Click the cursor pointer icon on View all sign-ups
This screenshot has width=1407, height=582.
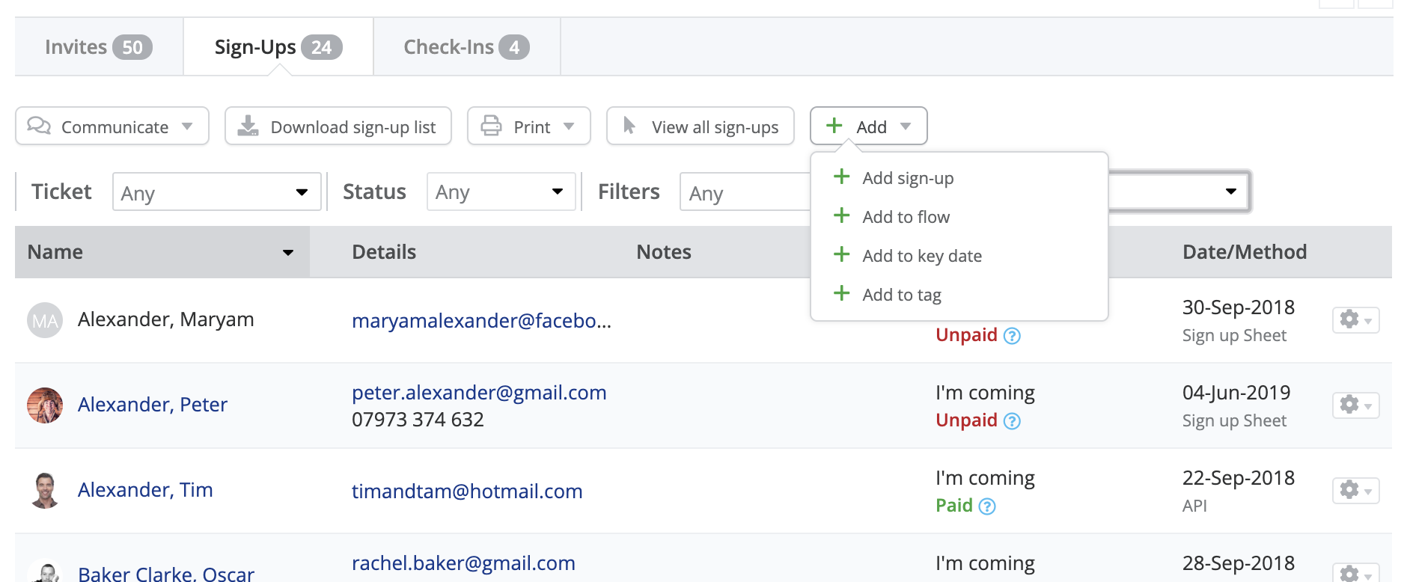(x=629, y=126)
